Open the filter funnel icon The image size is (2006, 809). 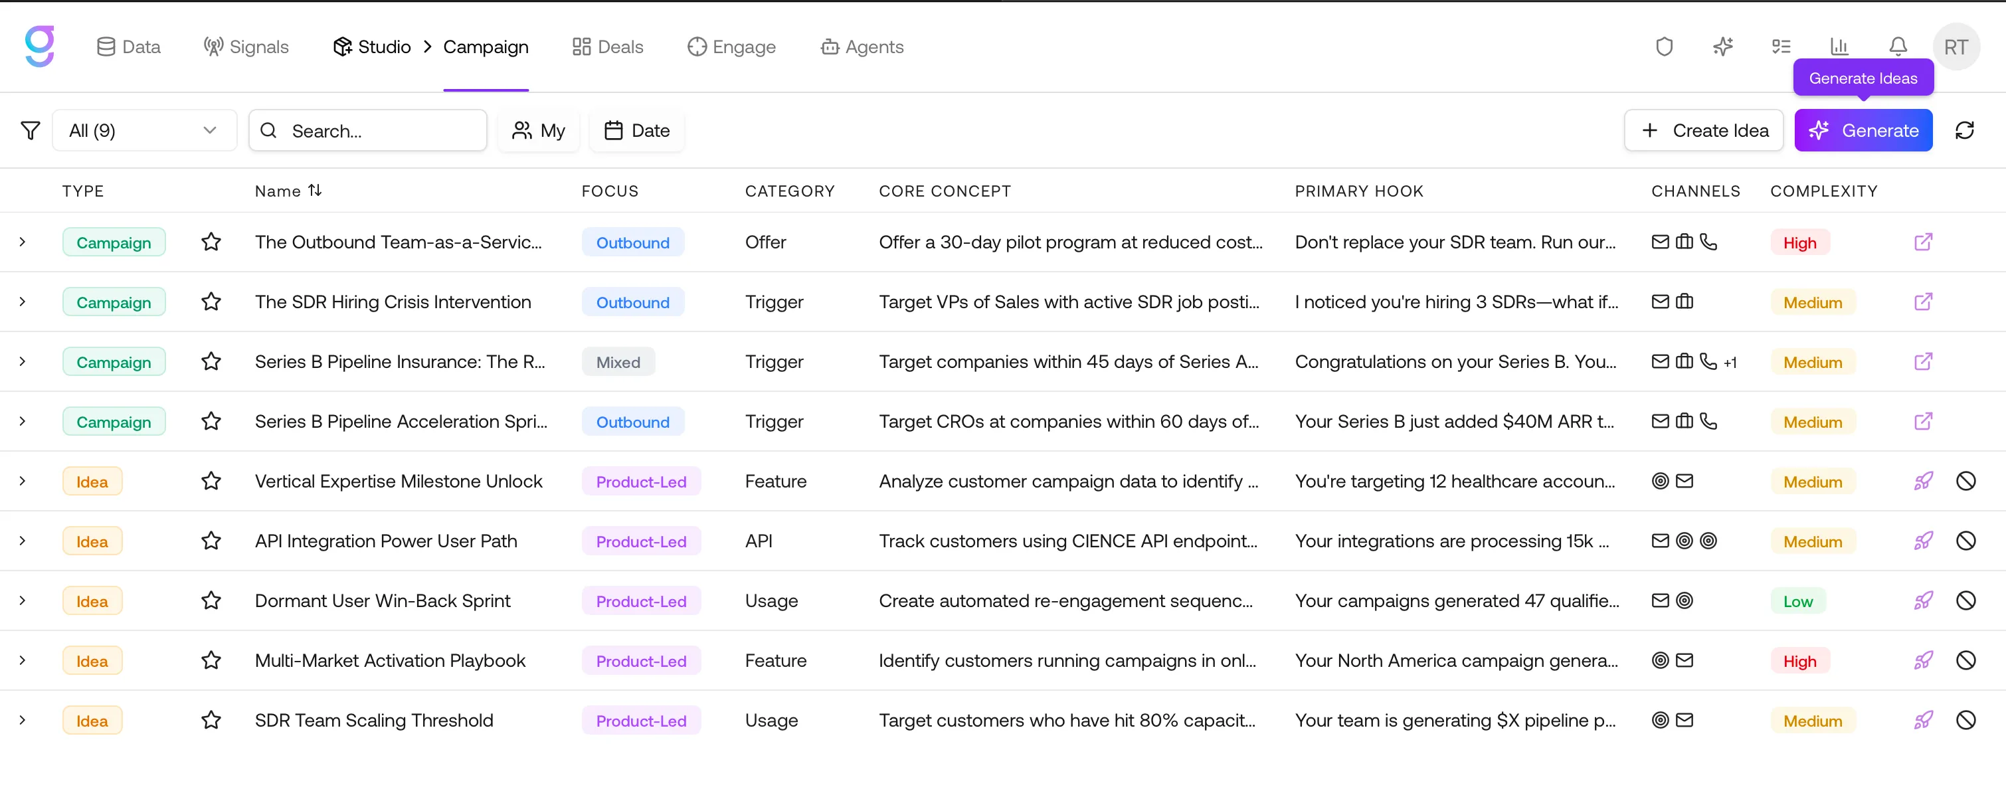(x=30, y=130)
